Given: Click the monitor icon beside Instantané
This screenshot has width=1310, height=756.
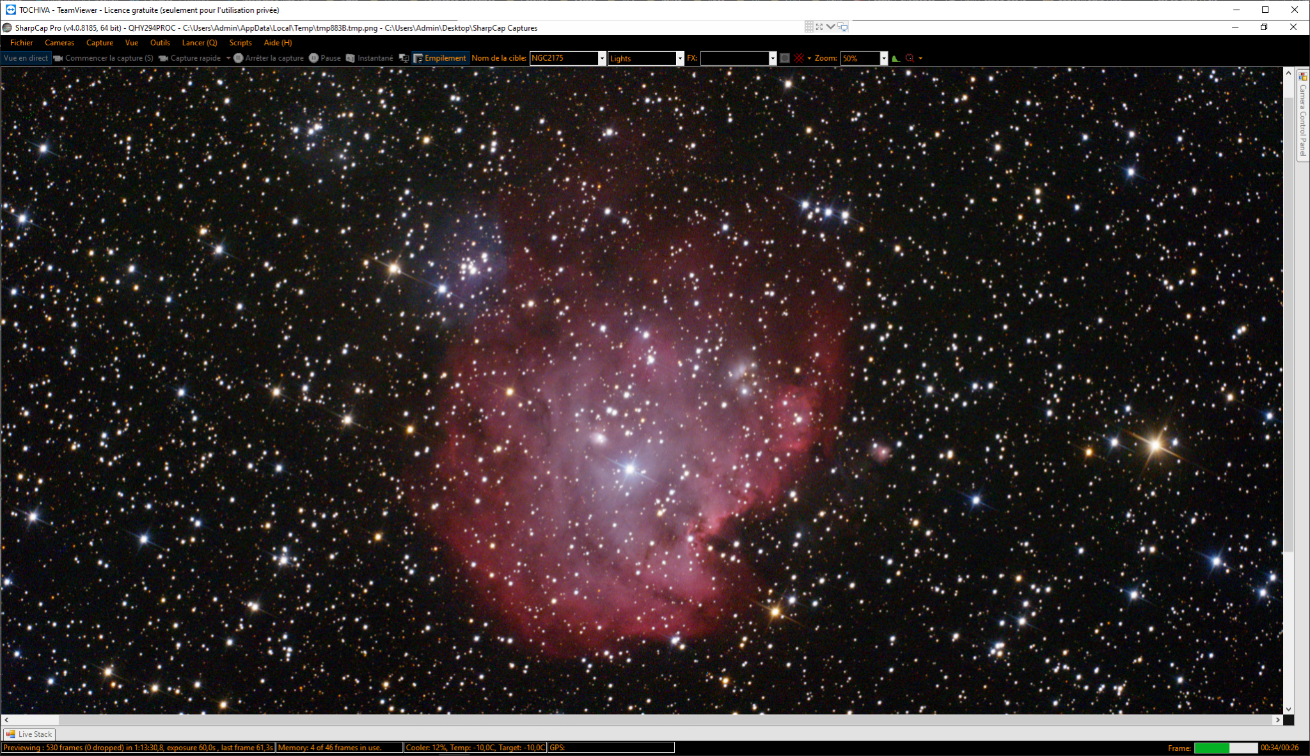Looking at the screenshot, I should coord(404,58).
